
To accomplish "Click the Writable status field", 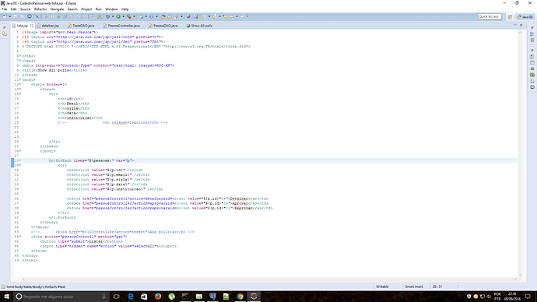I will tap(382, 286).
